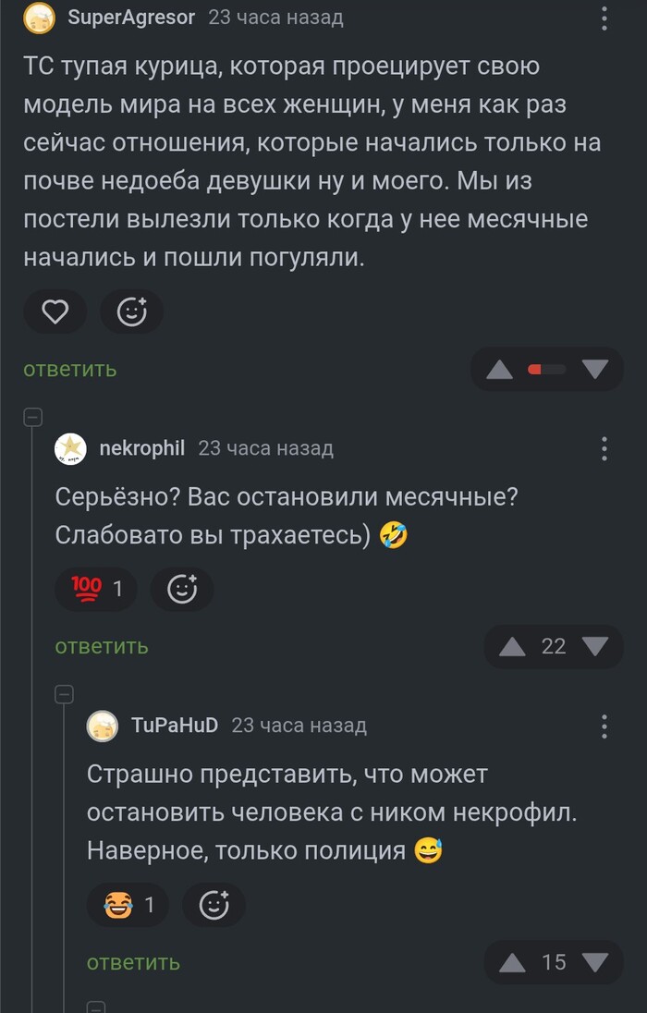
Task: Open the emoji reaction picker on TuPaHuD's comment
Action: tap(214, 907)
